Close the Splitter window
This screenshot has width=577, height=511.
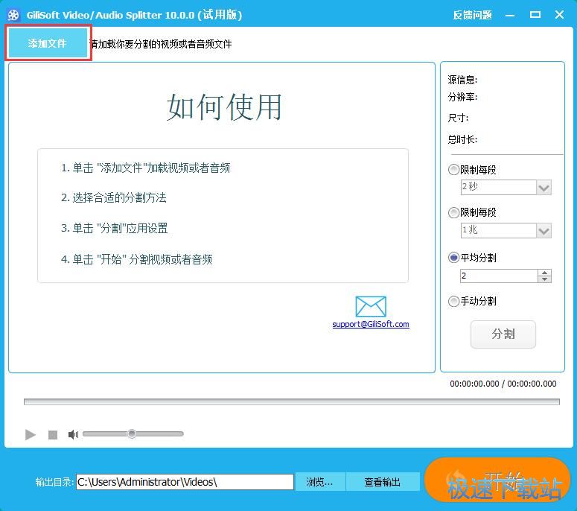pyautogui.click(x=559, y=15)
